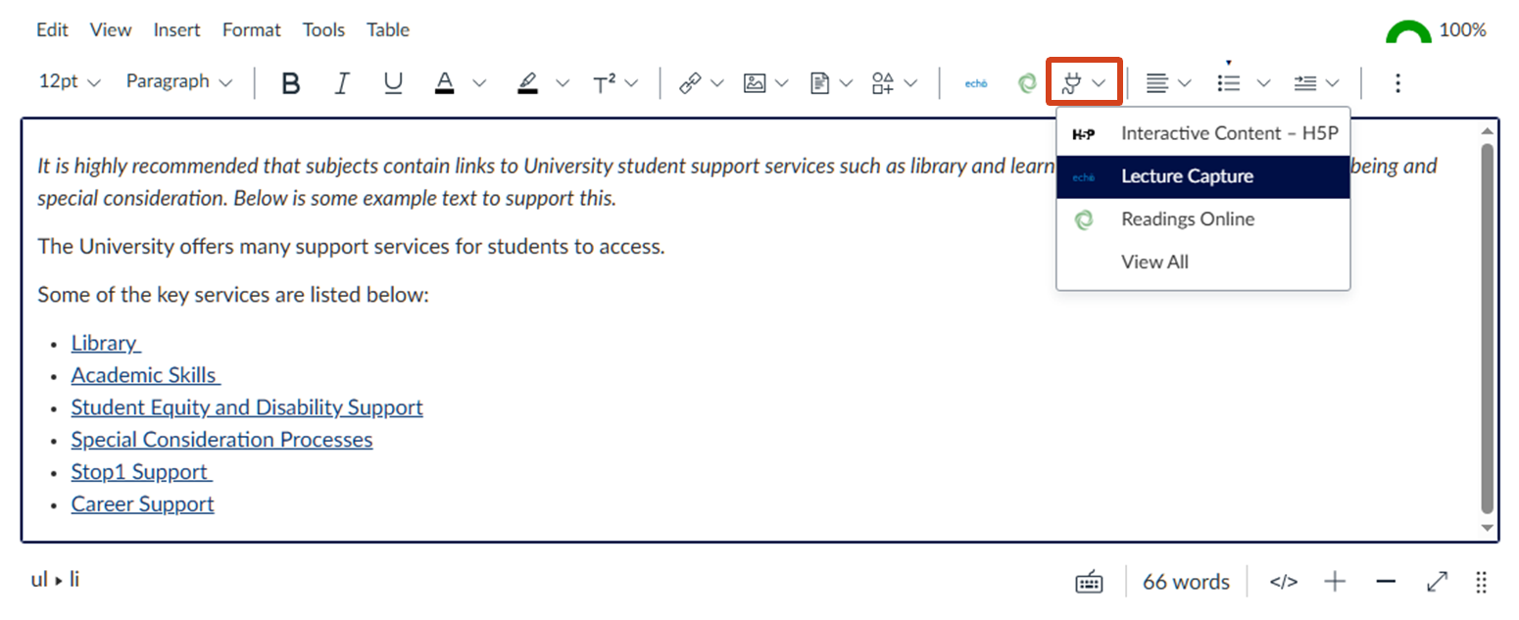Select View All in apps menu
The height and width of the screenshot is (620, 1519).
coord(1203,262)
